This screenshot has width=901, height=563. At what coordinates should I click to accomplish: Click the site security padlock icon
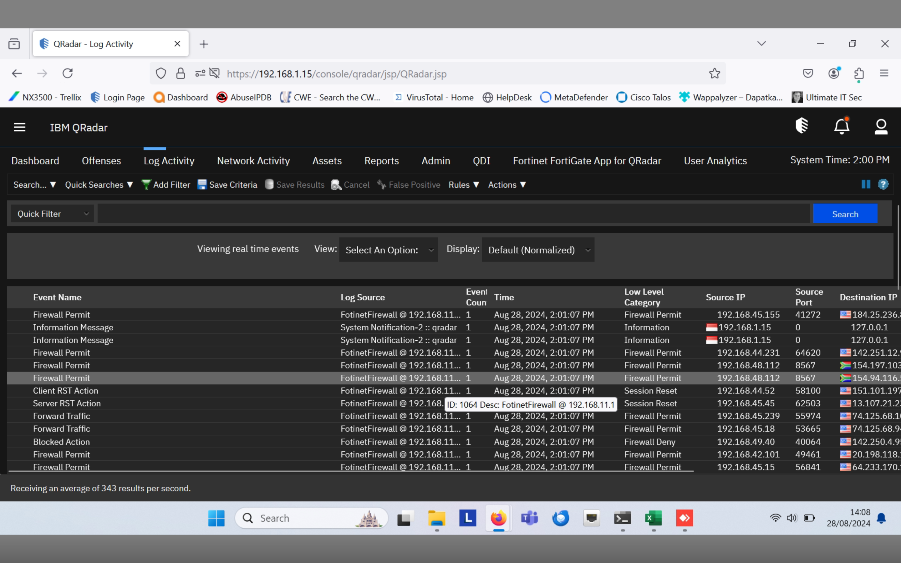pos(181,74)
